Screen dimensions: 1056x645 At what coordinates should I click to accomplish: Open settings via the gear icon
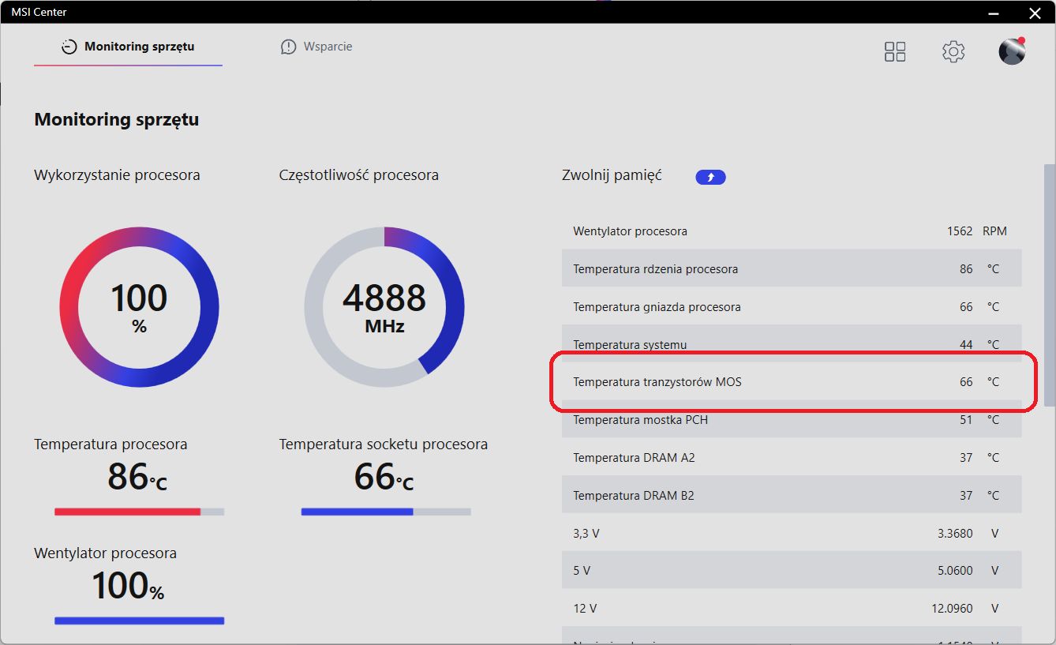[x=953, y=52]
